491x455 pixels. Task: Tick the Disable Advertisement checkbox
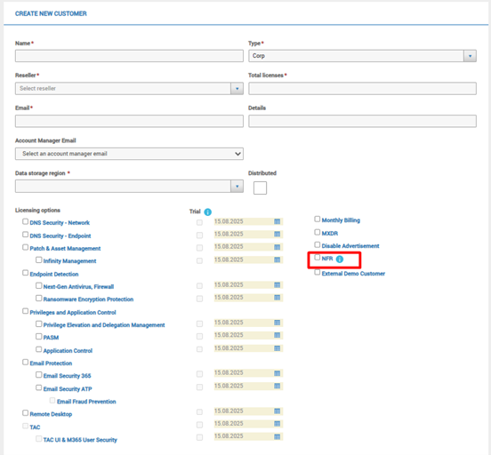(318, 244)
